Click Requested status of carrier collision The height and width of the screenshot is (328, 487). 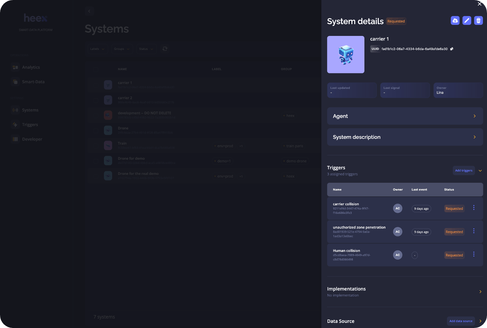coord(454,209)
